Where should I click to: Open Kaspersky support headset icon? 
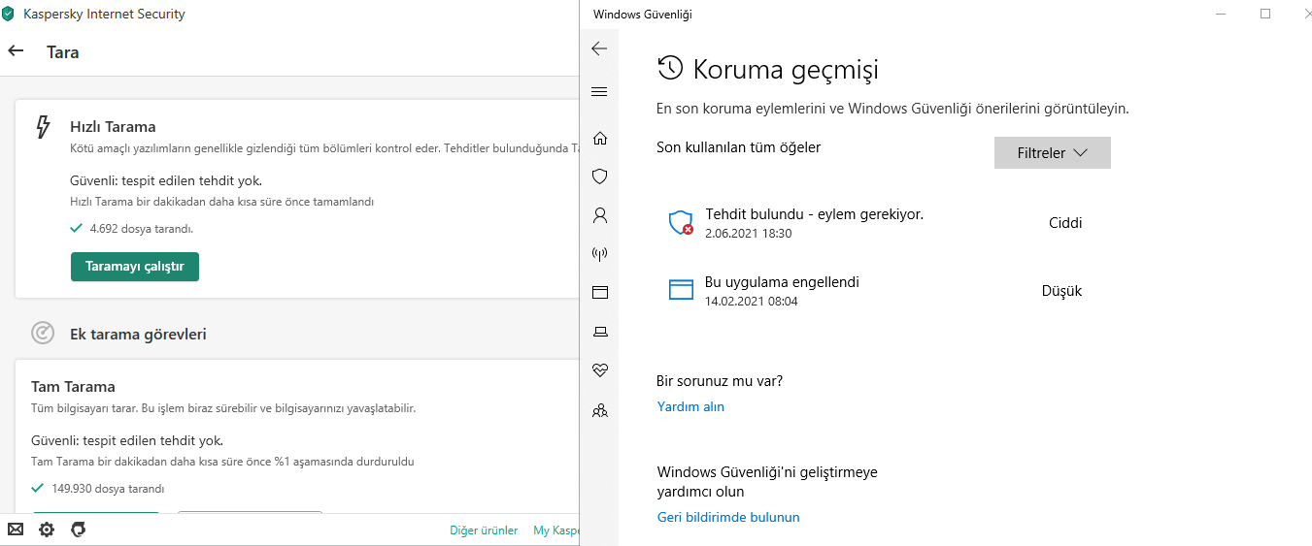(79, 530)
